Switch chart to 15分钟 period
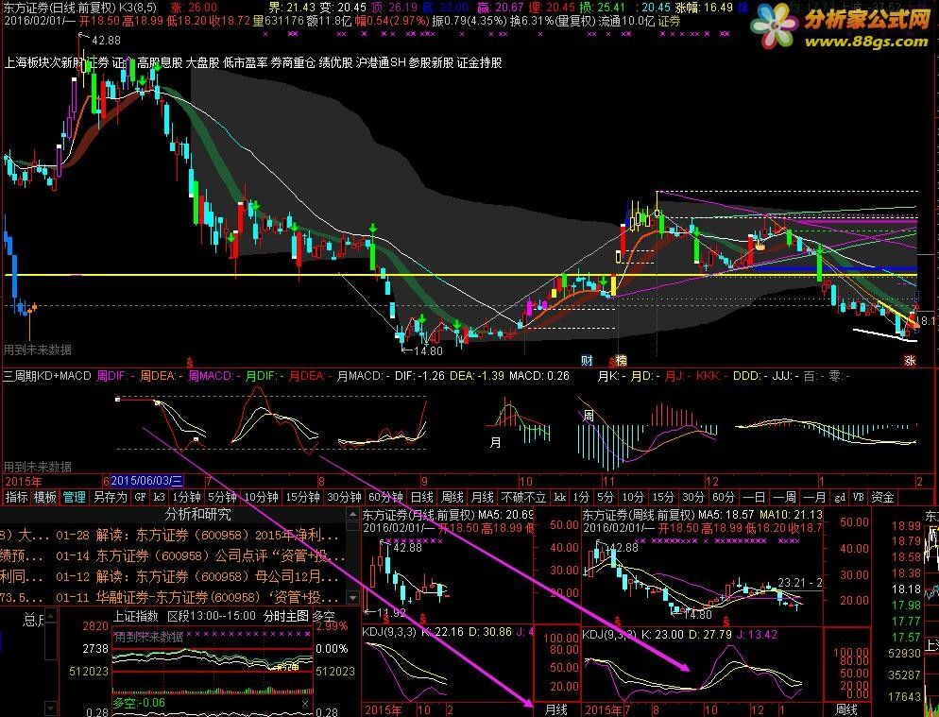 [302, 497]
